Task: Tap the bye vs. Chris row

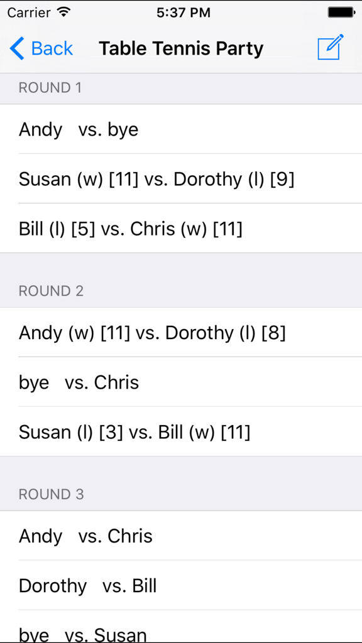Action: 181,382
